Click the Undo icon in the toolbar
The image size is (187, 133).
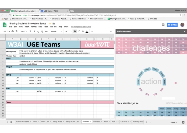5,31
